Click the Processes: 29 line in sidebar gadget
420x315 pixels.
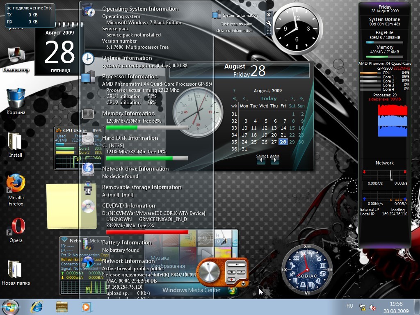click(385, 95)
